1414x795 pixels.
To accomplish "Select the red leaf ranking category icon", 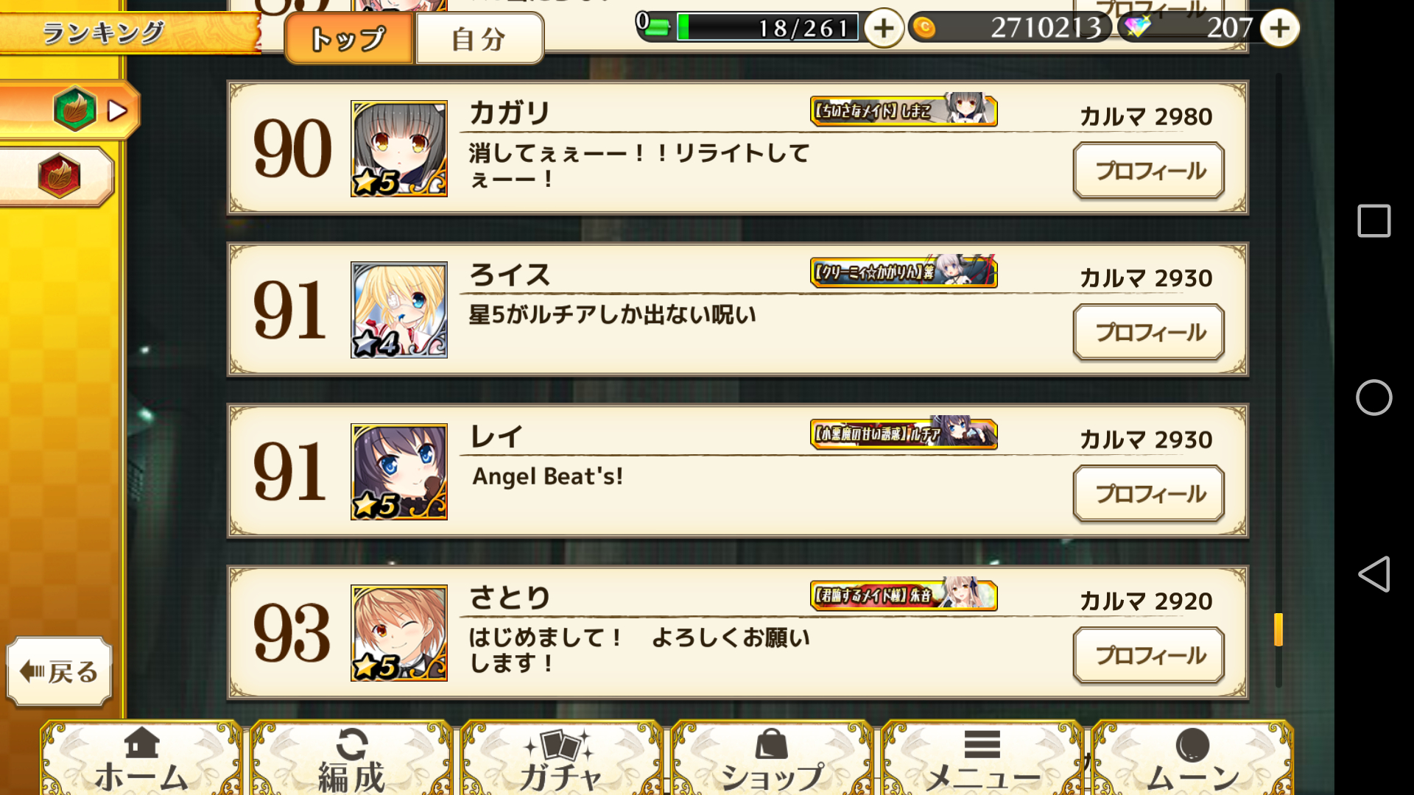I will 59,176.
